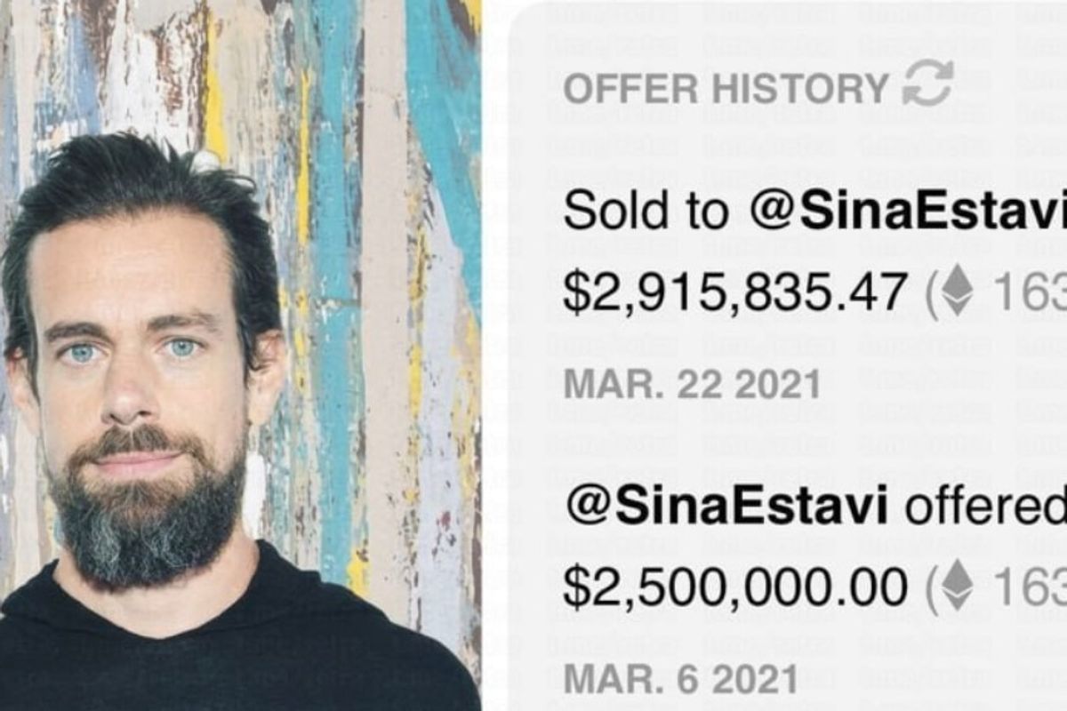Screen dimensions: 1067x711
Task: Refresh the offer history list
Action: [x=927, y=84]
